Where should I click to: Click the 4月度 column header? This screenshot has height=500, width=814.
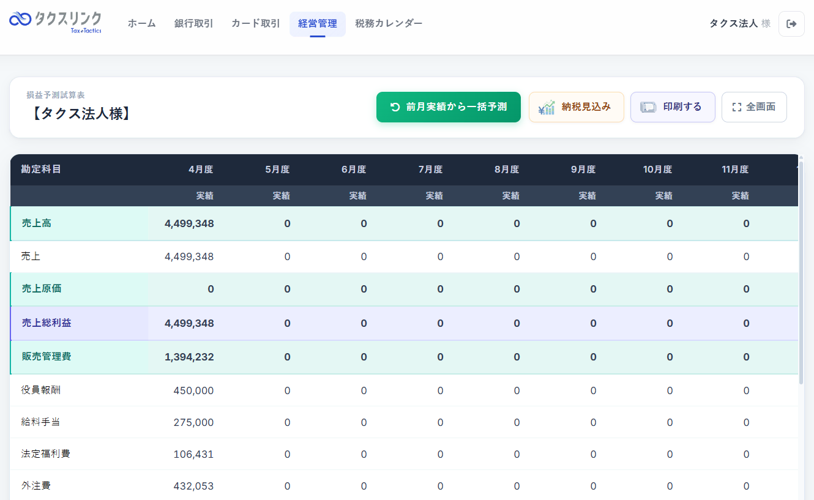201,170
